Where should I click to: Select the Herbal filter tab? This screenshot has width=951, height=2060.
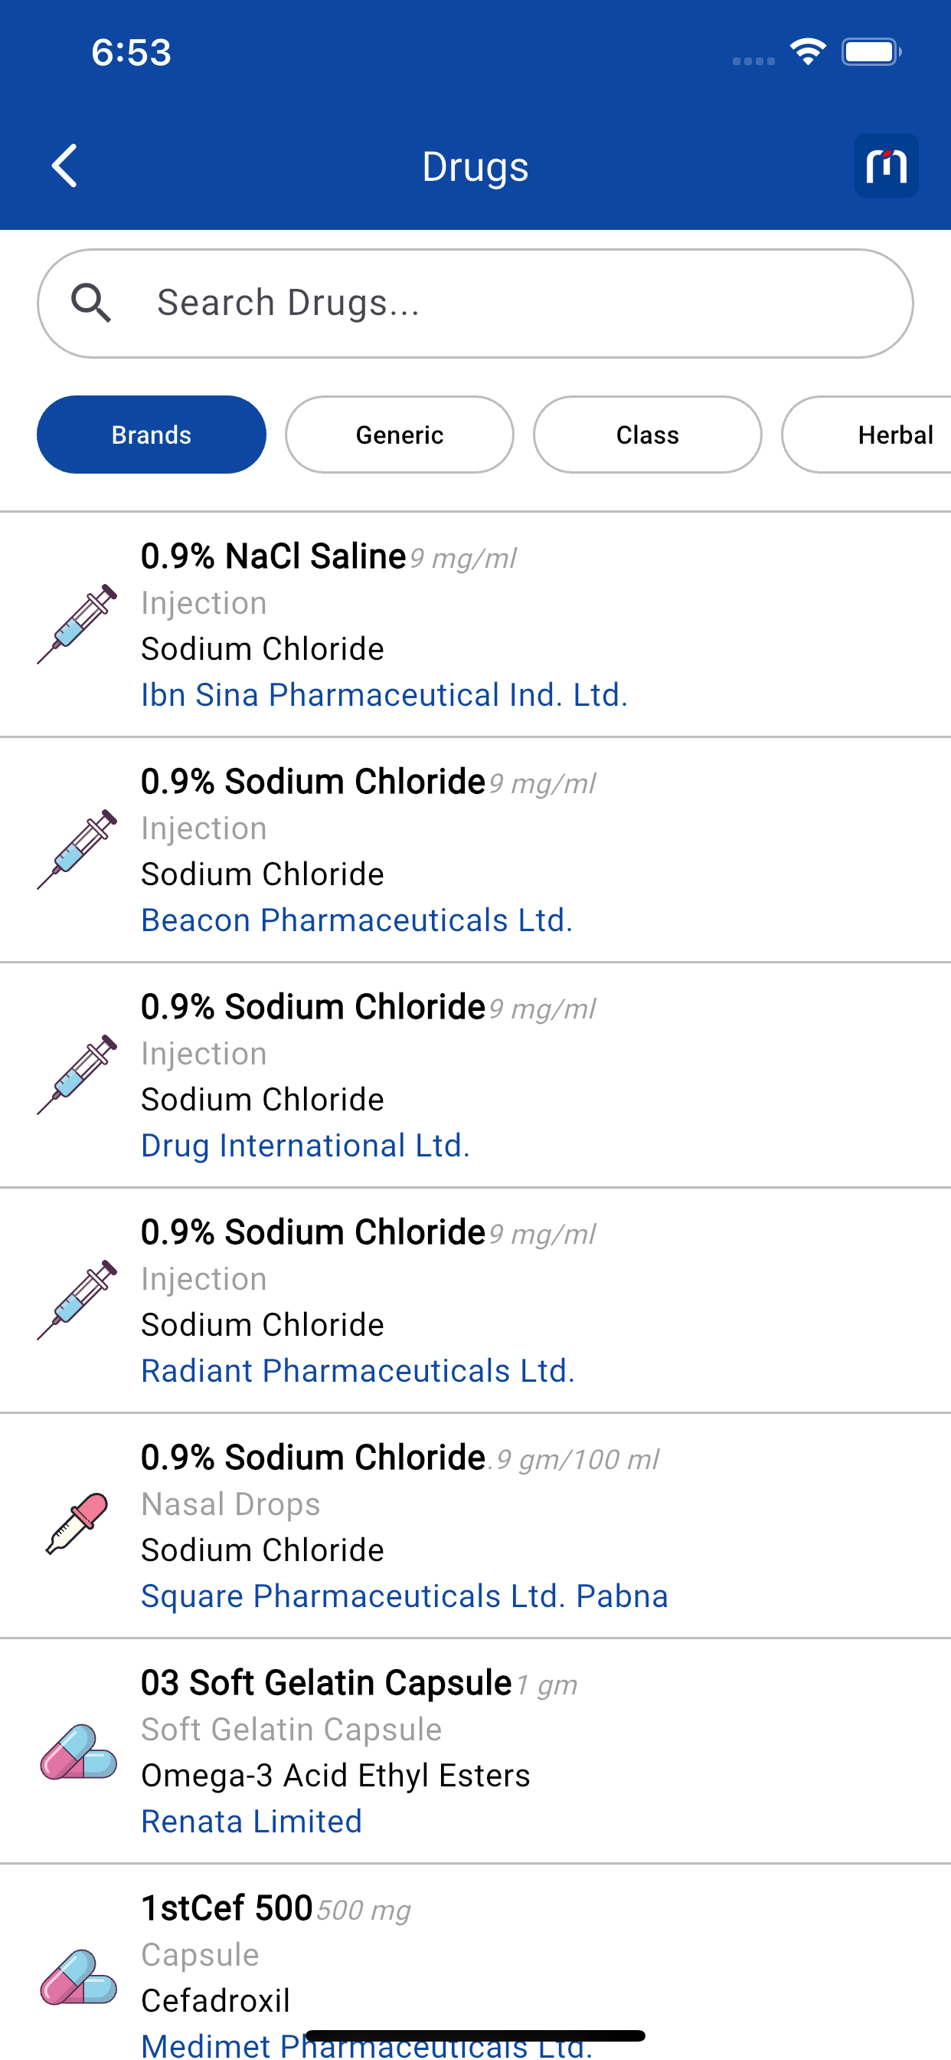866,435
